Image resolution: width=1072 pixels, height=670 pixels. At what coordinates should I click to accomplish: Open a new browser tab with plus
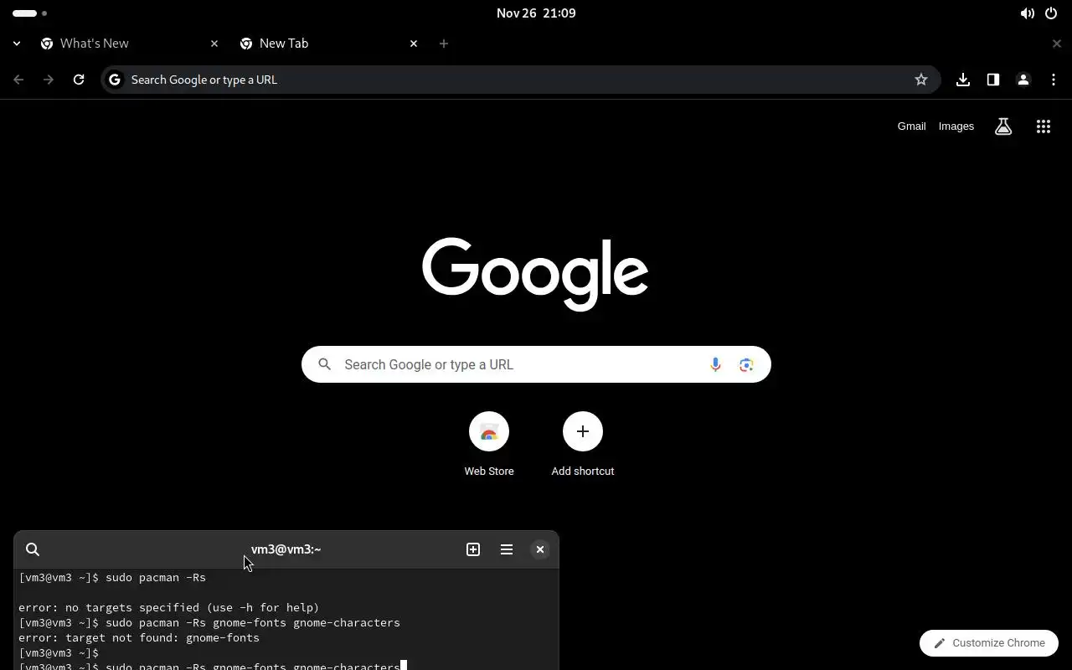click(x=444, y=44)
